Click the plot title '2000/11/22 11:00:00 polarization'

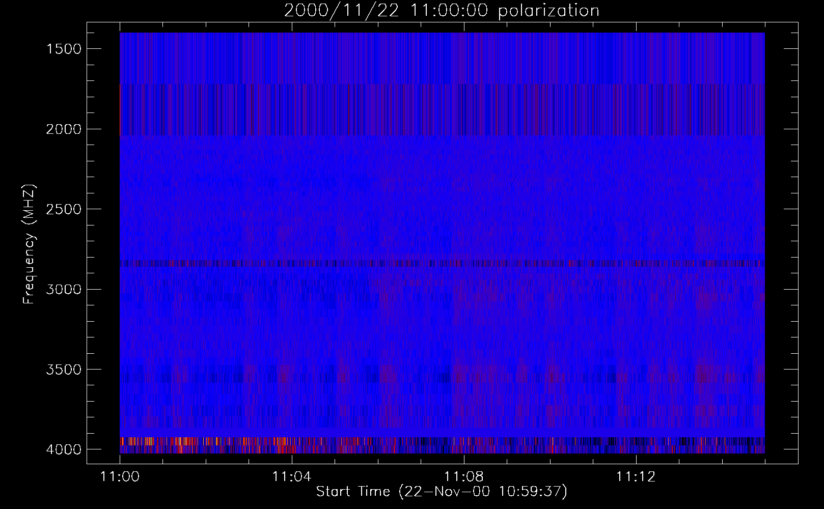click(442, 11)
